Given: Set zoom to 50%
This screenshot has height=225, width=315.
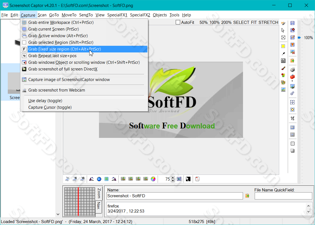Looking at the screenshot, I should click(x=203, y=22).
